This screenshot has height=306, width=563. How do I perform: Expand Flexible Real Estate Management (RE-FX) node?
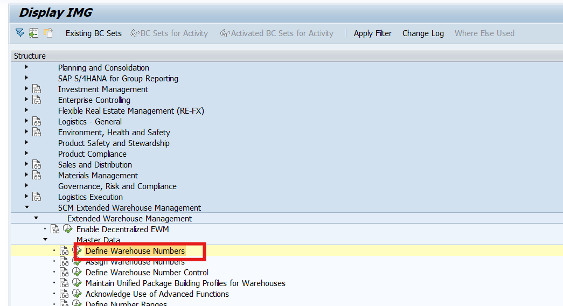26,110
